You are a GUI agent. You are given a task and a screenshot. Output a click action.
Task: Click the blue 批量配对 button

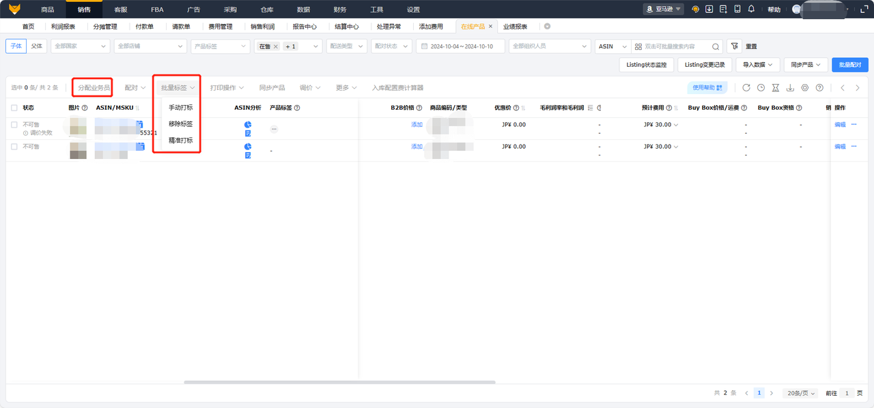point(849,65)
